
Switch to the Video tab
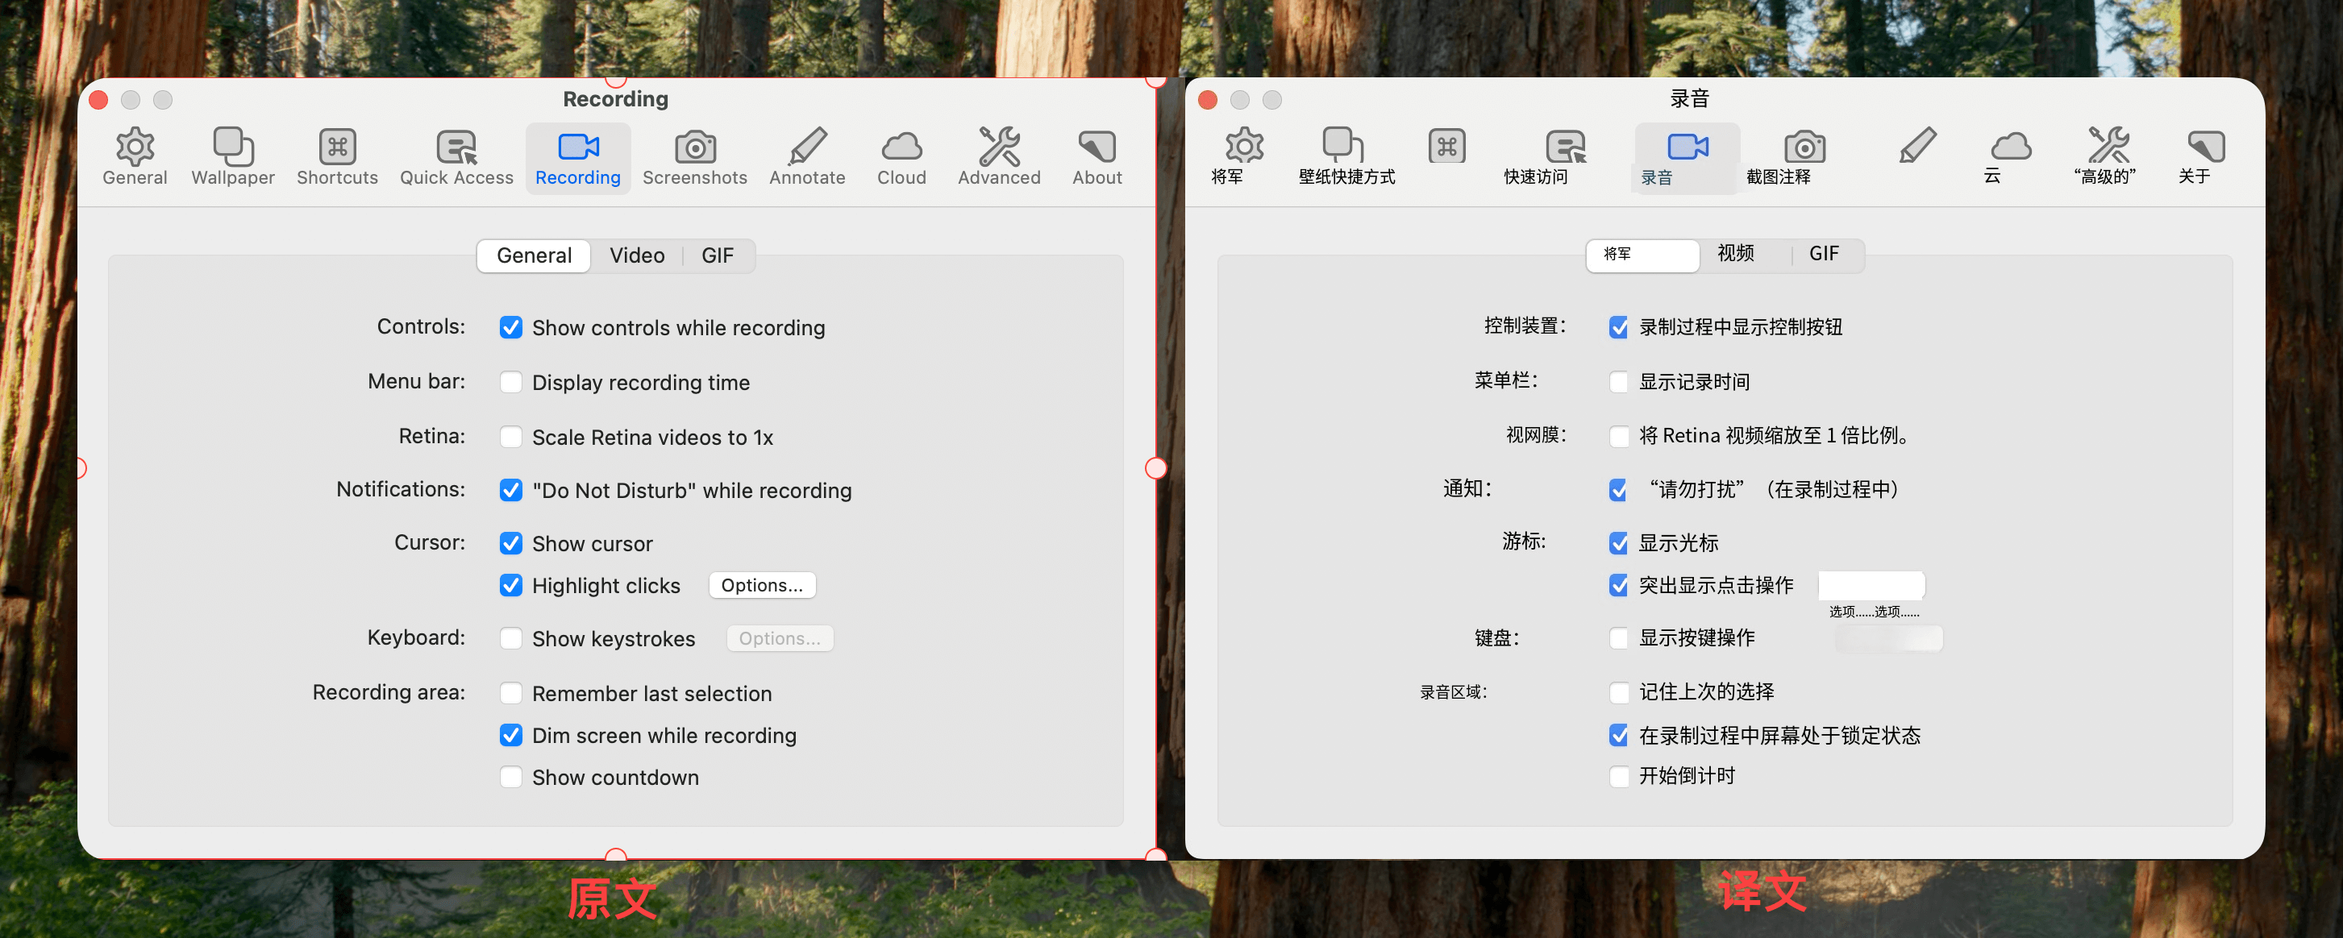[x=637, y=255]
